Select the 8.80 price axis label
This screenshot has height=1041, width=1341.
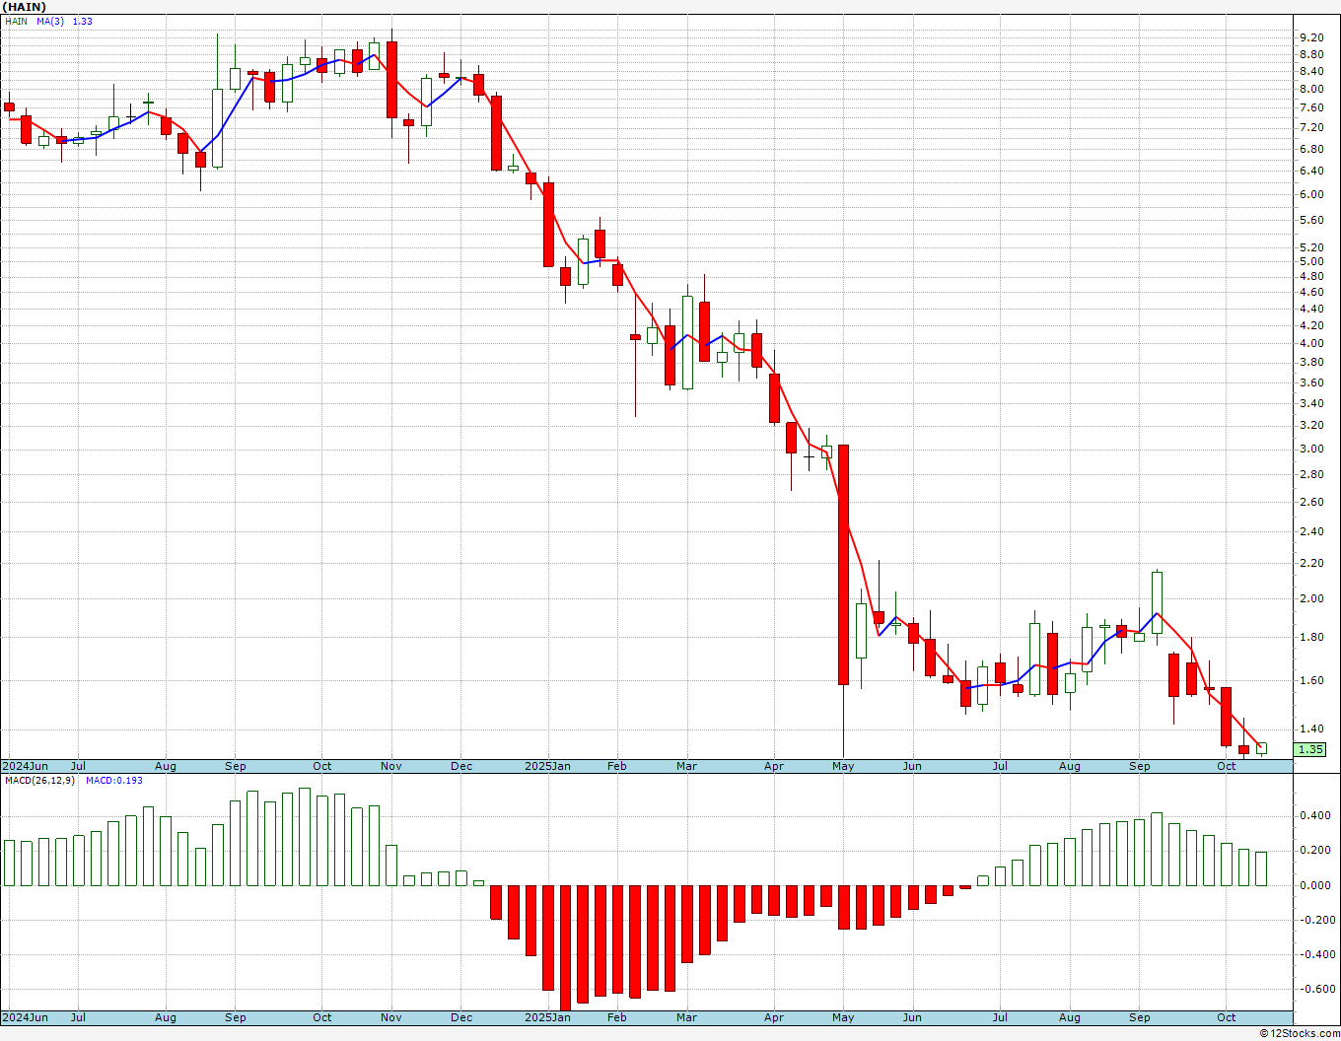point(1311,54)
